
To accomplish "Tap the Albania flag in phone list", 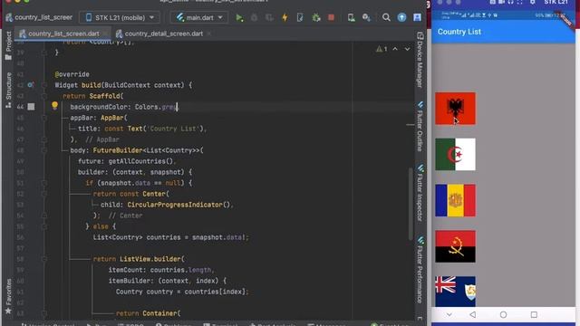I will click(x=455, y=109).
